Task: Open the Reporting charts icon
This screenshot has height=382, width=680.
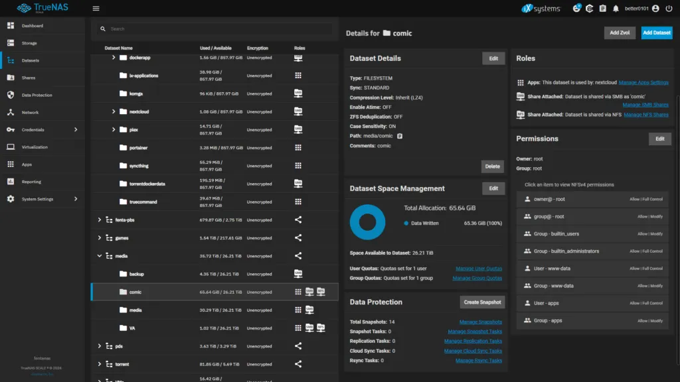Action: 11,181
